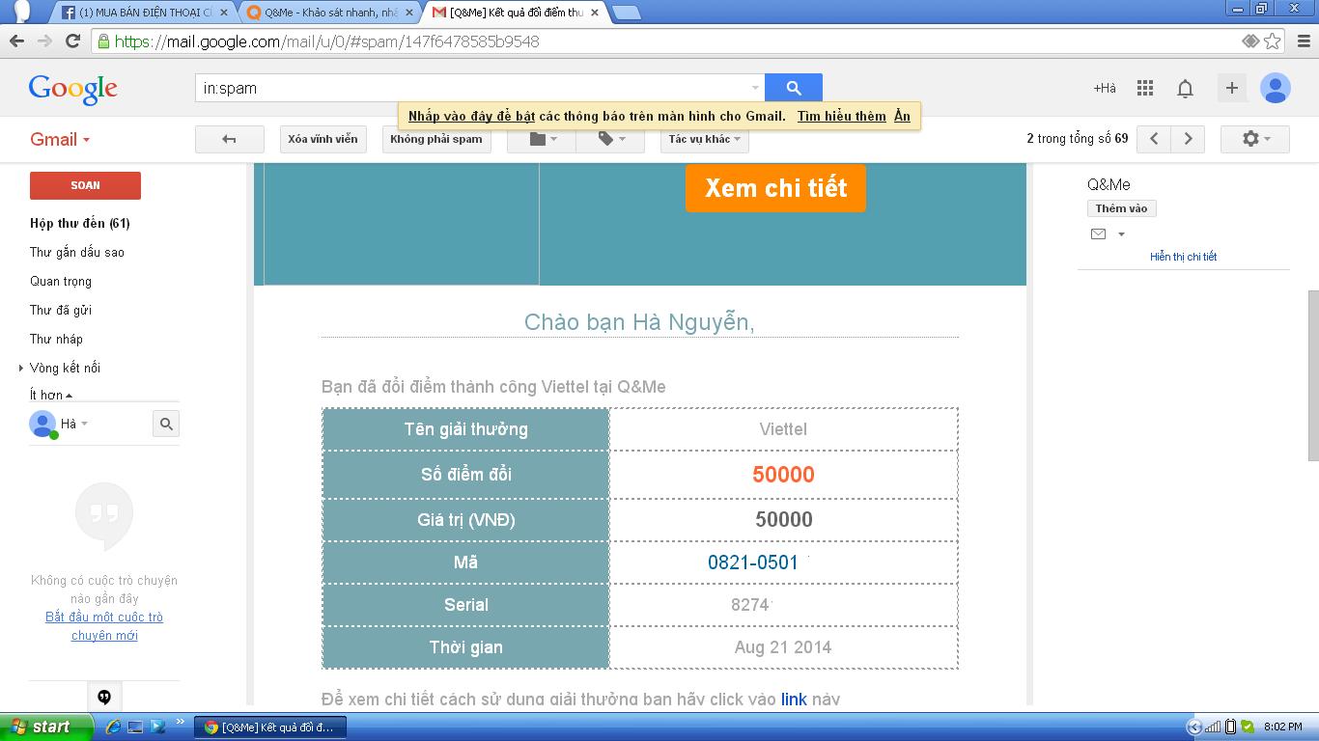Click the signal bars tray icon
Viewport: 1319px width, 741px height.
[x=1214, y=727]
